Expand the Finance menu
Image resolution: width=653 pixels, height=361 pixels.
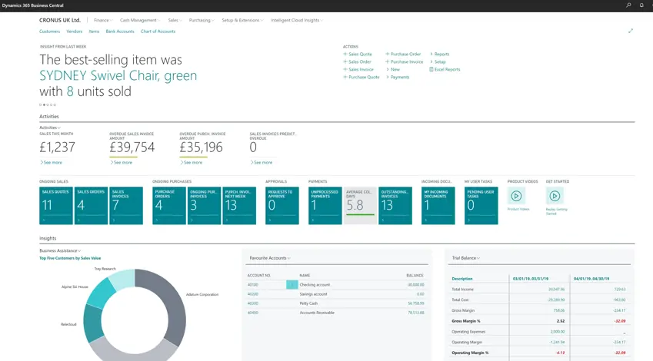(x=103, y=20)
